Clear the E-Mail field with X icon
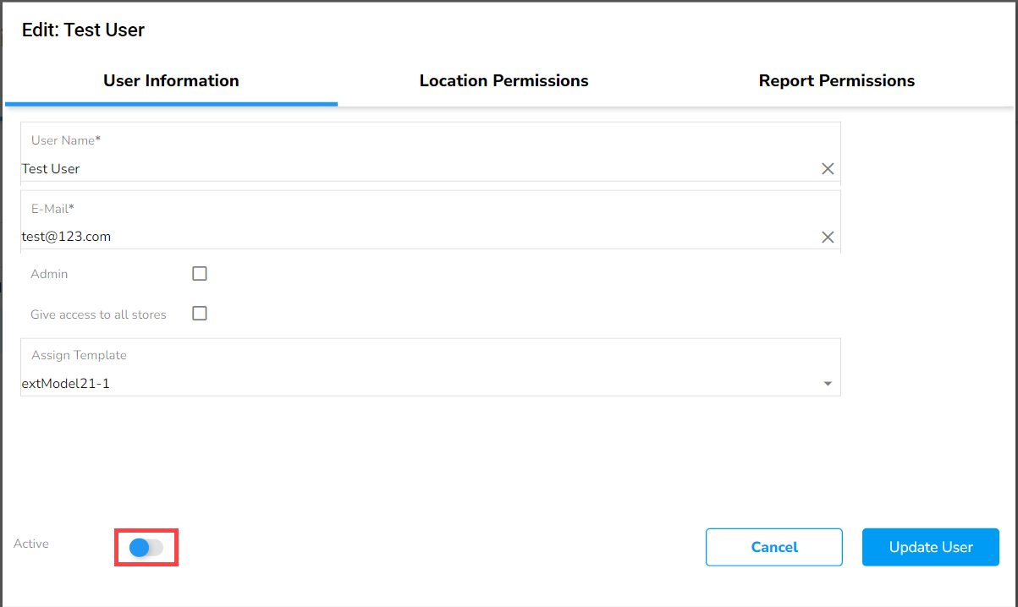 point(828,238)
